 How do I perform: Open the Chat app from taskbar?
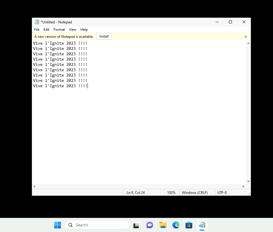tap(150, 225)
